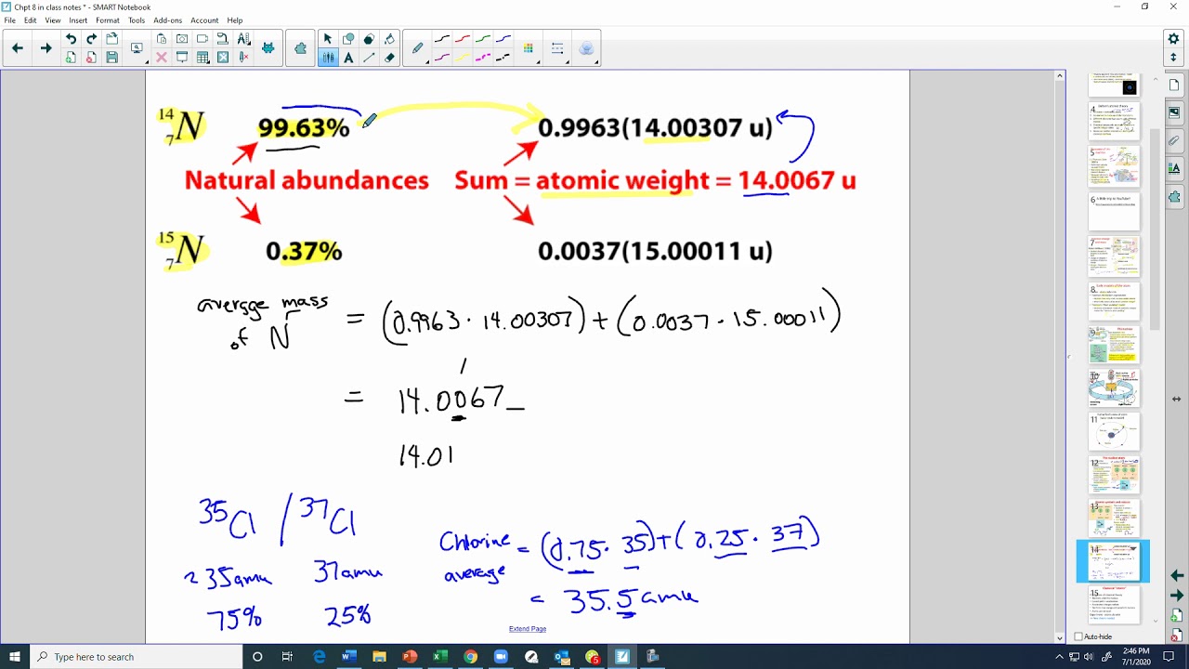This screenshot has width=1189, height=669.
Task: Pick the red pen line style
Action: (x=463, y=39)
